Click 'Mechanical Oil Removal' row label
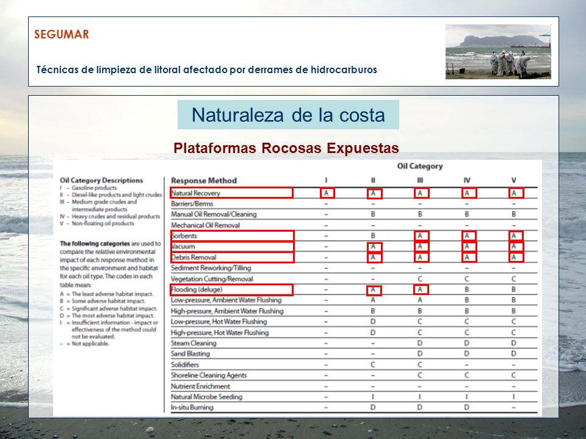This screenshot has width=586, height=439. point(205,225)
